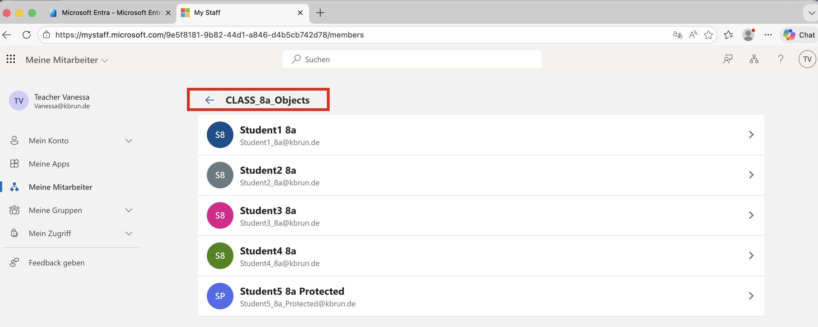Click the browser favorites star icon
This screenshot has width=818, height=327.
tap(708, 35)
